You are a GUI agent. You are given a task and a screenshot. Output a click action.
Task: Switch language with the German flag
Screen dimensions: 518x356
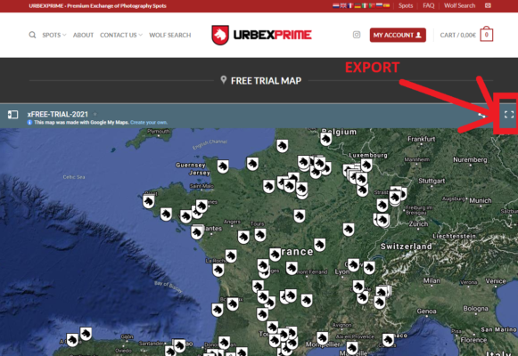pos(358,5)
